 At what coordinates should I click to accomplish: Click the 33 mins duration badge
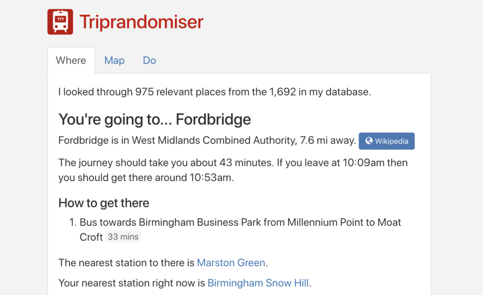(123, 237)
